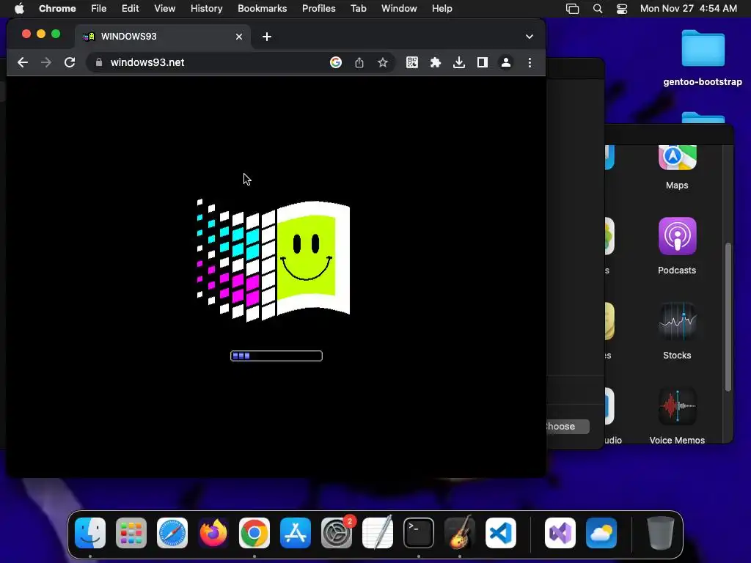Toggle the Chrome side panel
This screenshot has width=751, height=563.
point(483,62)
